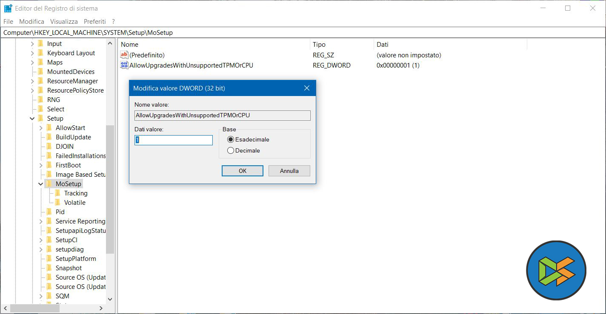This screenshot has width=606, height=314.
Task: Click the tree horizontal scroll right arrow
Action: 101,308
